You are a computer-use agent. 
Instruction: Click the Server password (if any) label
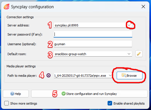point(25,34)
